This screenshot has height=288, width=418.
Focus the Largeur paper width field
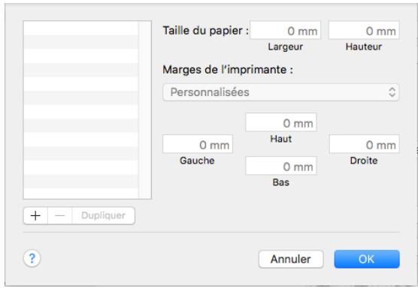(x=285, y=31)
